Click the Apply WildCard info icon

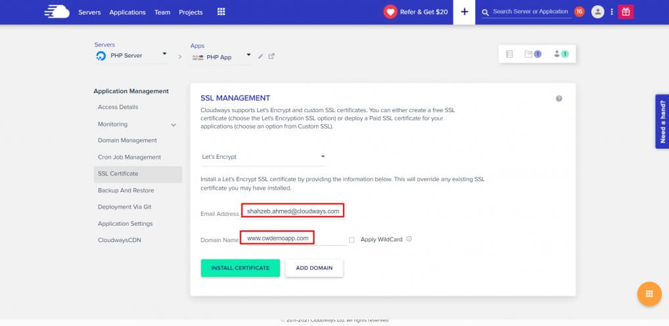point(409,239)
